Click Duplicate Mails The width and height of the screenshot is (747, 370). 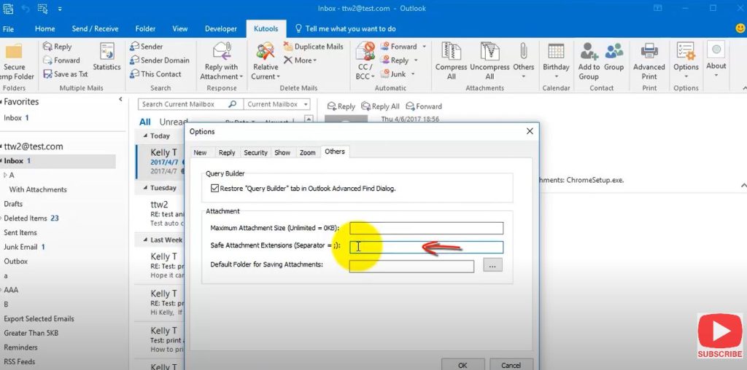point(314,47)
